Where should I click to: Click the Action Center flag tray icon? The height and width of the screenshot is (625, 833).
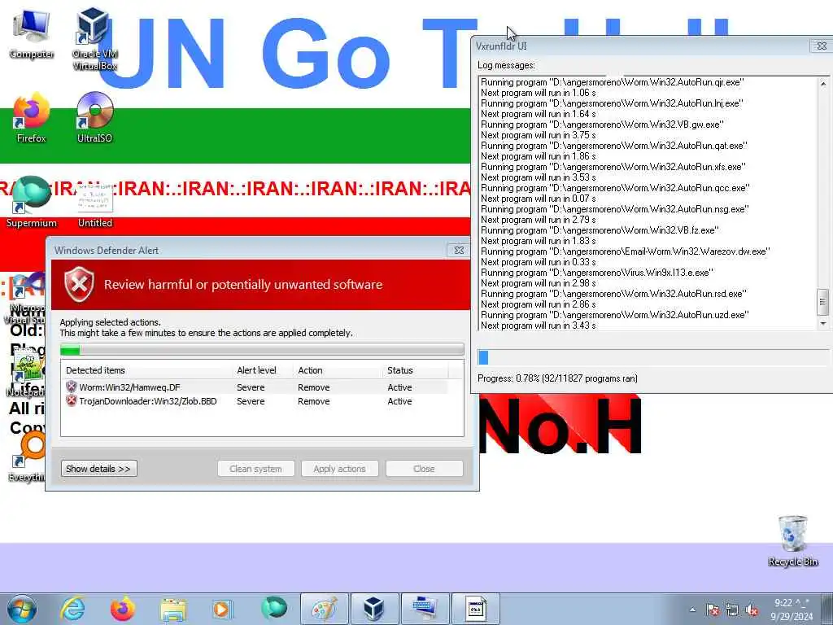(x=713, y=610)
